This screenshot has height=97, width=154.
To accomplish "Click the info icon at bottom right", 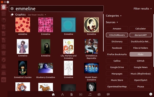I will pos(151,94).
